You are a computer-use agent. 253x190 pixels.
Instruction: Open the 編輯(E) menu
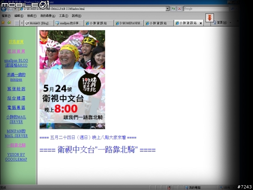point(19,16)
